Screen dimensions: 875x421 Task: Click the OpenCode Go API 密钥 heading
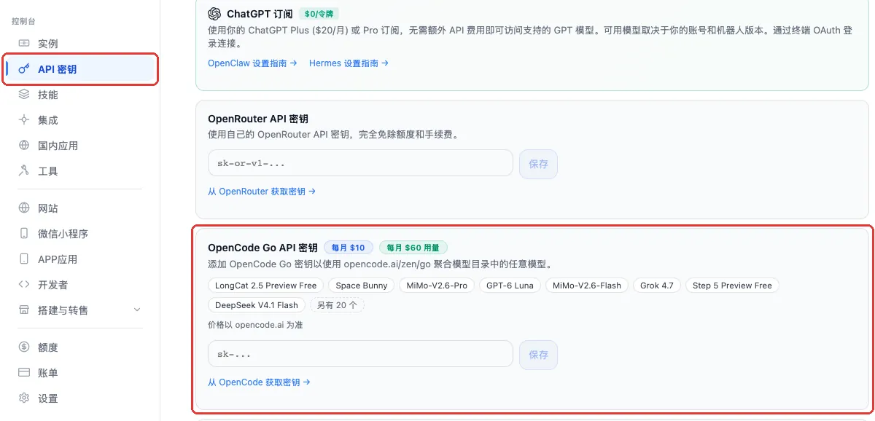(x=262, y=248)
